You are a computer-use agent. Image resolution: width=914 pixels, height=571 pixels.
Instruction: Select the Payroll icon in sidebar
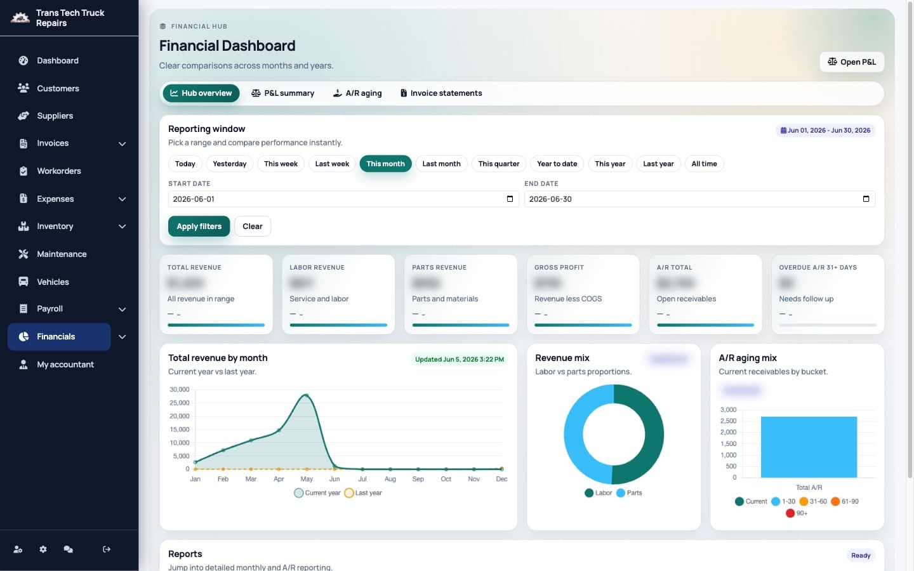pyautogui.click(x=23, y=309)
